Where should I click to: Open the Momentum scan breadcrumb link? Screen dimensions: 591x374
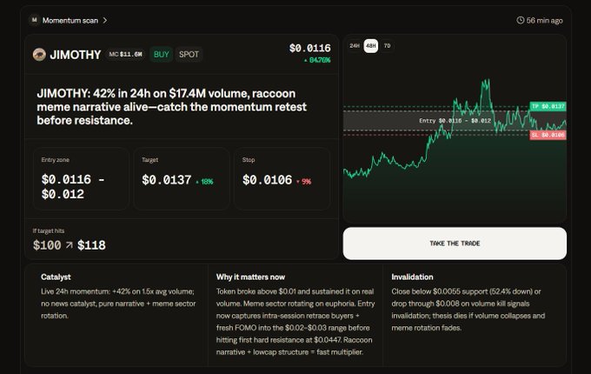[x=70, y=20]
